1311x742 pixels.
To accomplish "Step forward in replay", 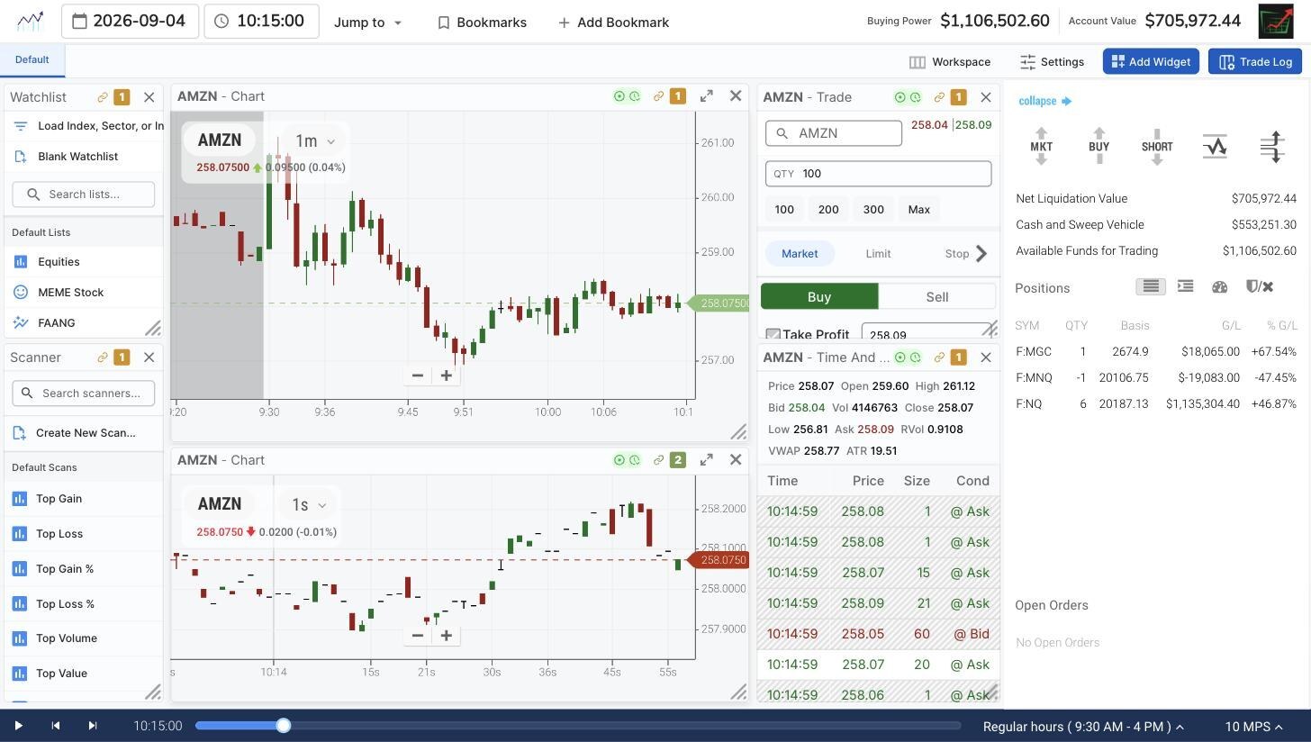I will coord(92,726).
